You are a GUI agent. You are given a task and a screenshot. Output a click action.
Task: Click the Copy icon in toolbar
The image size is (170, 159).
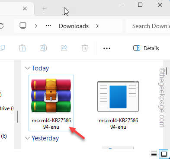click(3, 48)
